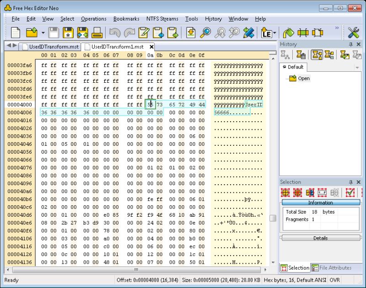Open the Bookmarks menu
The image size is (366, 288).
[x=126, y=19]
